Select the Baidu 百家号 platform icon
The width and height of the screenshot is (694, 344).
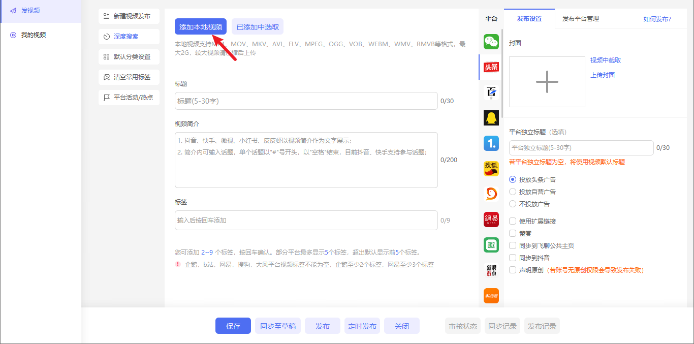[491, 92]
